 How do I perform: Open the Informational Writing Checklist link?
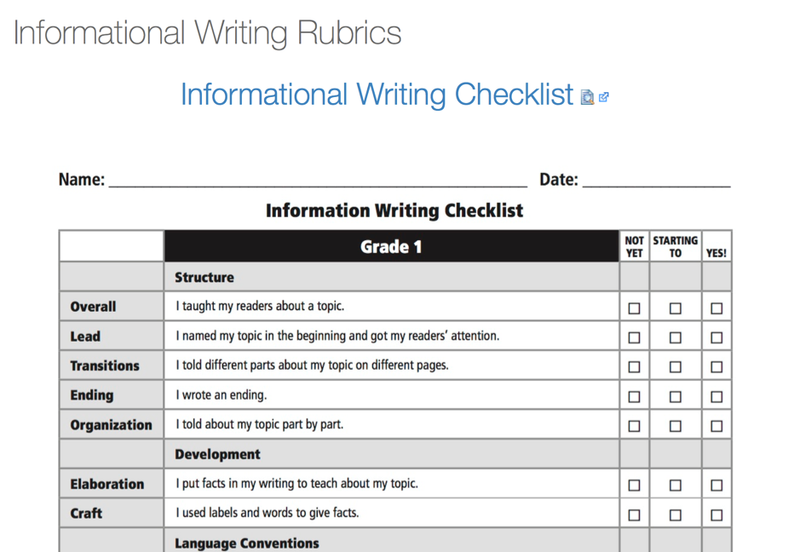pyautogui.click(x=377, y=94)
